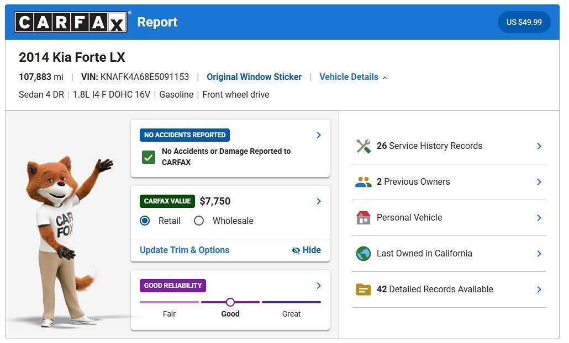This screenshot has width=569, height=343.
Task: Click the crossed-out eye Hide icon
Action: coord(296,250)
